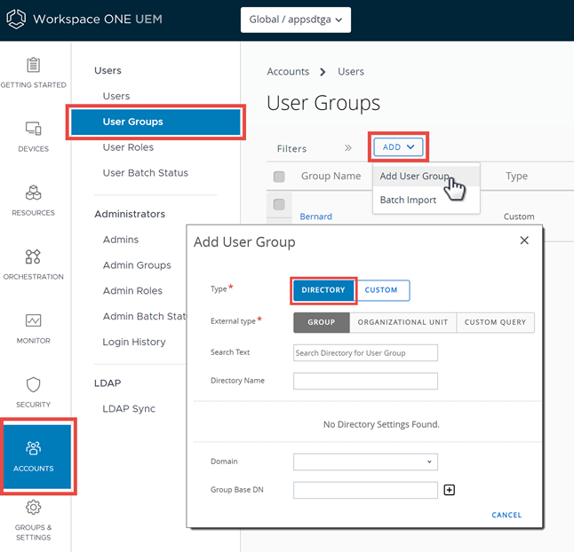Check the Bernard row checkbox

pos(279,204)
